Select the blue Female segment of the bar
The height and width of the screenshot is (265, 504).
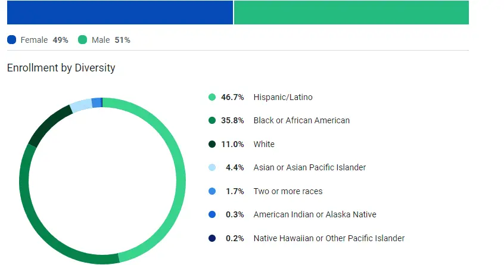[x=119, y=12]
